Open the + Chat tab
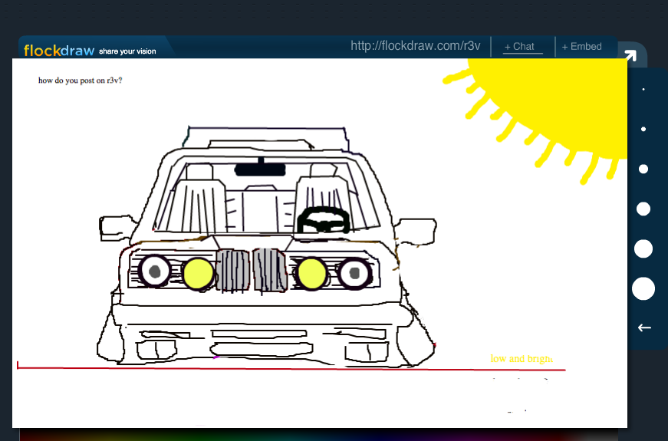This screenshot has height=441, width=668. 519,47
